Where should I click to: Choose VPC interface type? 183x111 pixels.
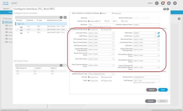pyautogui.click(x=105, y=21)
